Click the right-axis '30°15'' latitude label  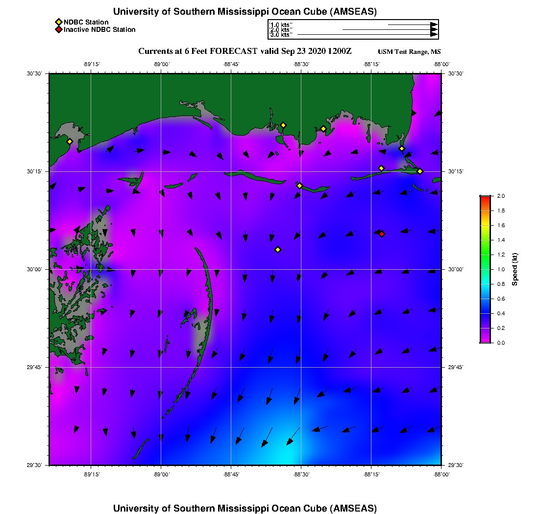pyautogui.click(x=456, y=171)
